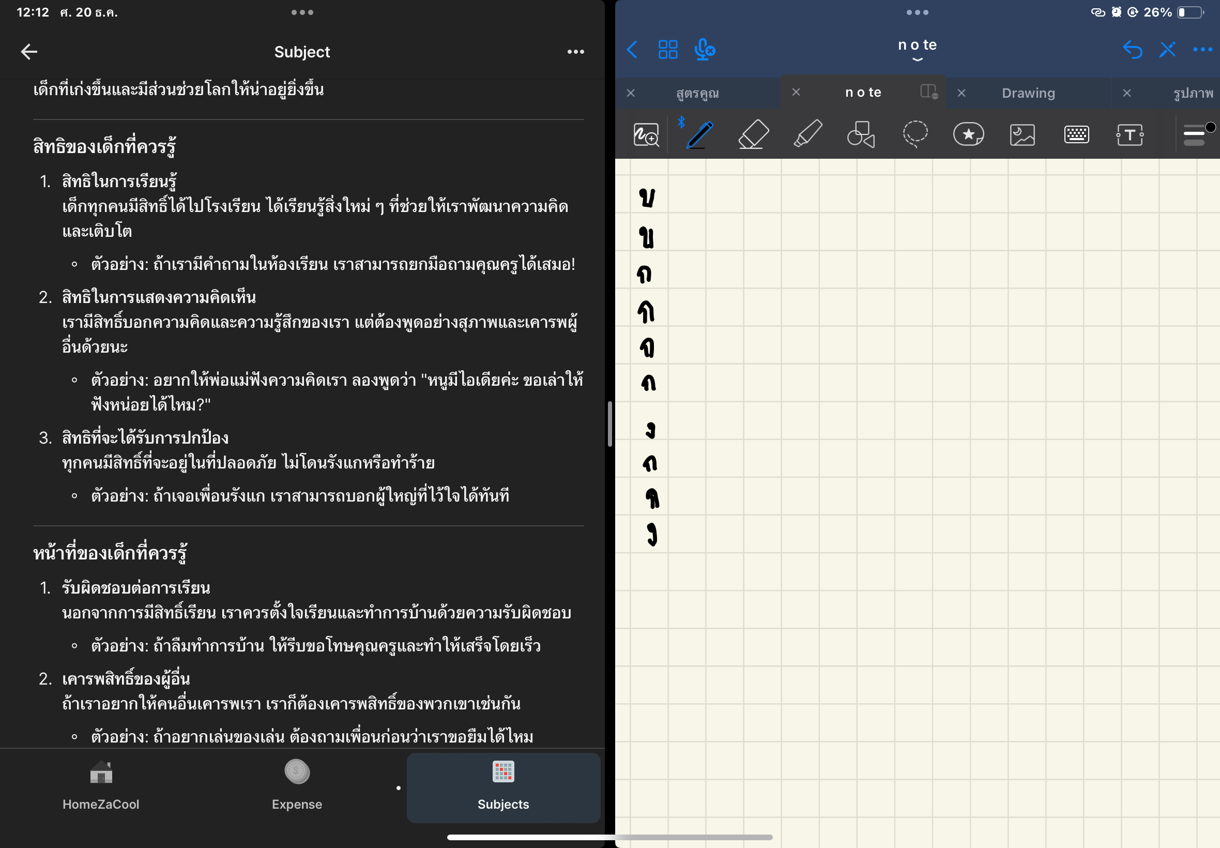Image resolution: width=1220 pixels, height=848 pixels.
Task: Open the notebook more options menu
Action: (x=1202, y=50)
